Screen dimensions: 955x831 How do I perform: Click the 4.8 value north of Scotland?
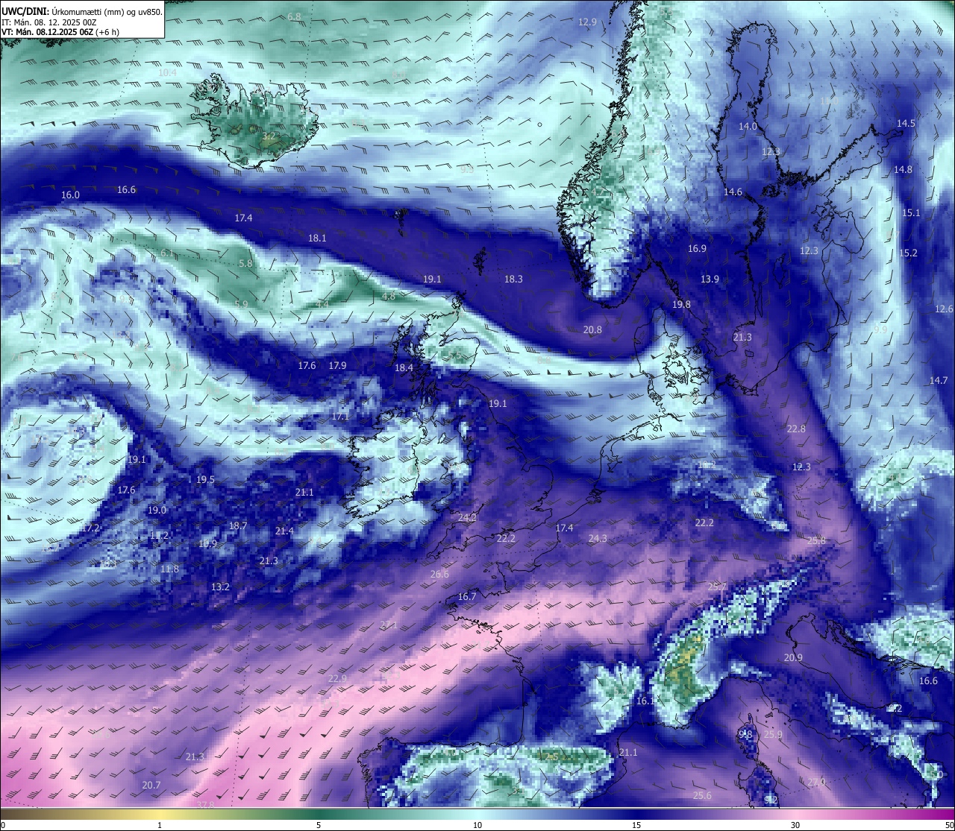coord(388,296)
